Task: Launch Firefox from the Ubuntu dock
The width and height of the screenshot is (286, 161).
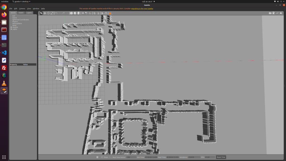Action: [4, 15]
